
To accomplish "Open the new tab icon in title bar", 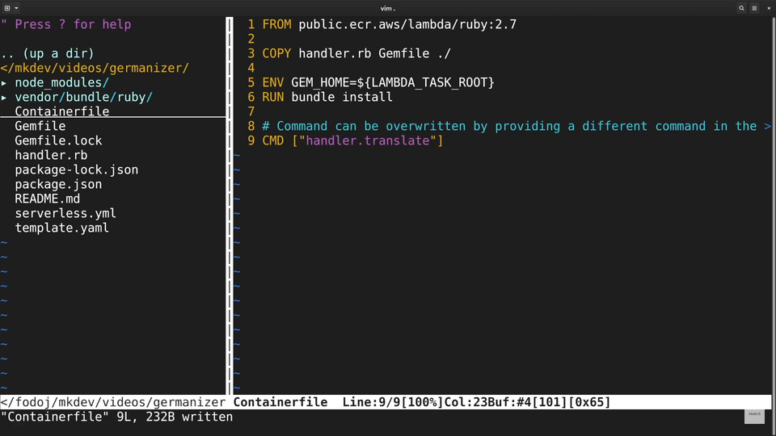I will coord(7,8).
